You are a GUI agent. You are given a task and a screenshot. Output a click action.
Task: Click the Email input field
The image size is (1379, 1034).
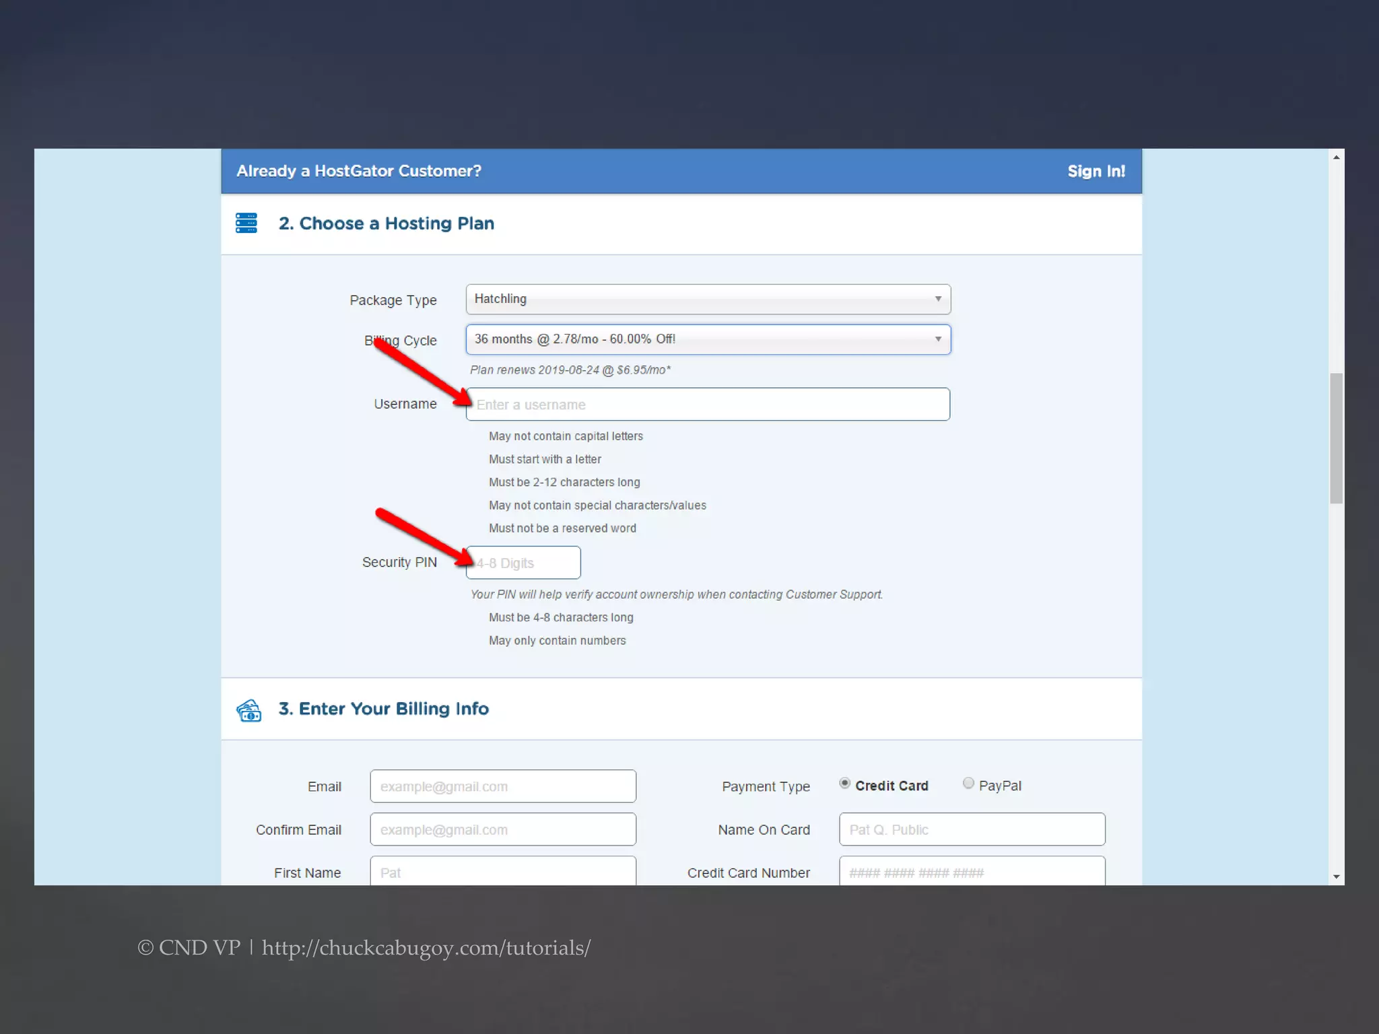503,786
